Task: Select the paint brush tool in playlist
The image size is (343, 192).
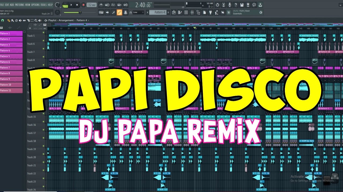Action: click(13, 20)
